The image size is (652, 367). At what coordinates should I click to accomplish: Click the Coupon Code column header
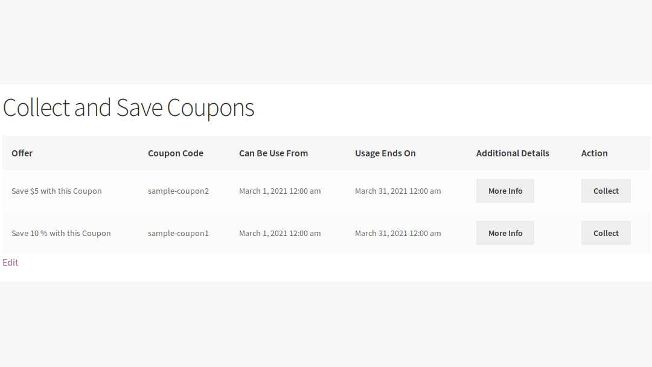point(176,153)
